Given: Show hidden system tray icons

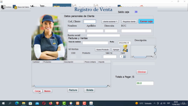Looking at the screenshot, I should pos(155,103).
